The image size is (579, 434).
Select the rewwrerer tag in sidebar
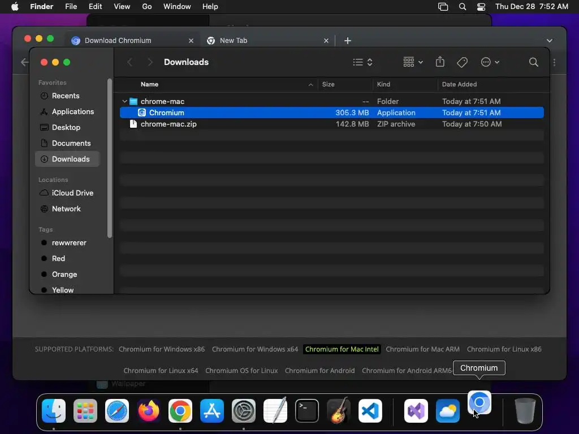67,243
